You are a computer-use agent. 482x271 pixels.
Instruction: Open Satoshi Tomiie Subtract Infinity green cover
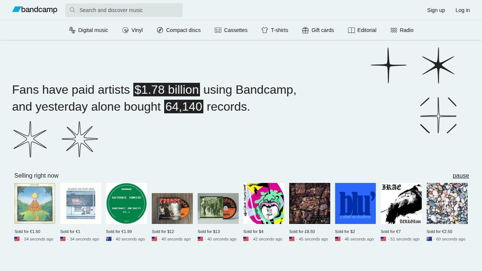point(127,203)
